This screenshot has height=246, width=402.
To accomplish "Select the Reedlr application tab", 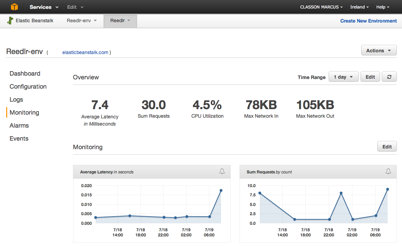I will (120, 21).
